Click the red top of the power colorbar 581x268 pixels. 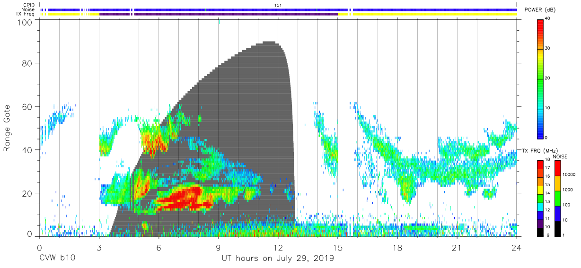click(x=540, y=26)
